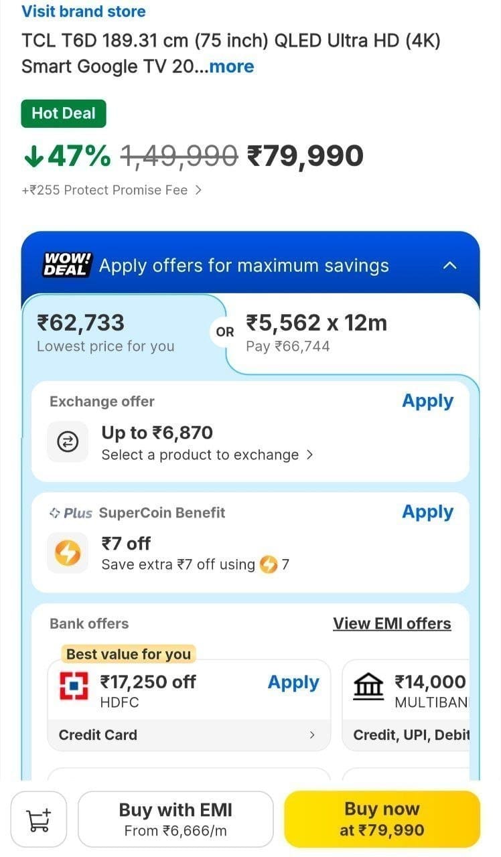Open Protect Promise Fee details arrow
This screenshot has height=857, width=501.
pyautogui.click(x=198, y=190)
